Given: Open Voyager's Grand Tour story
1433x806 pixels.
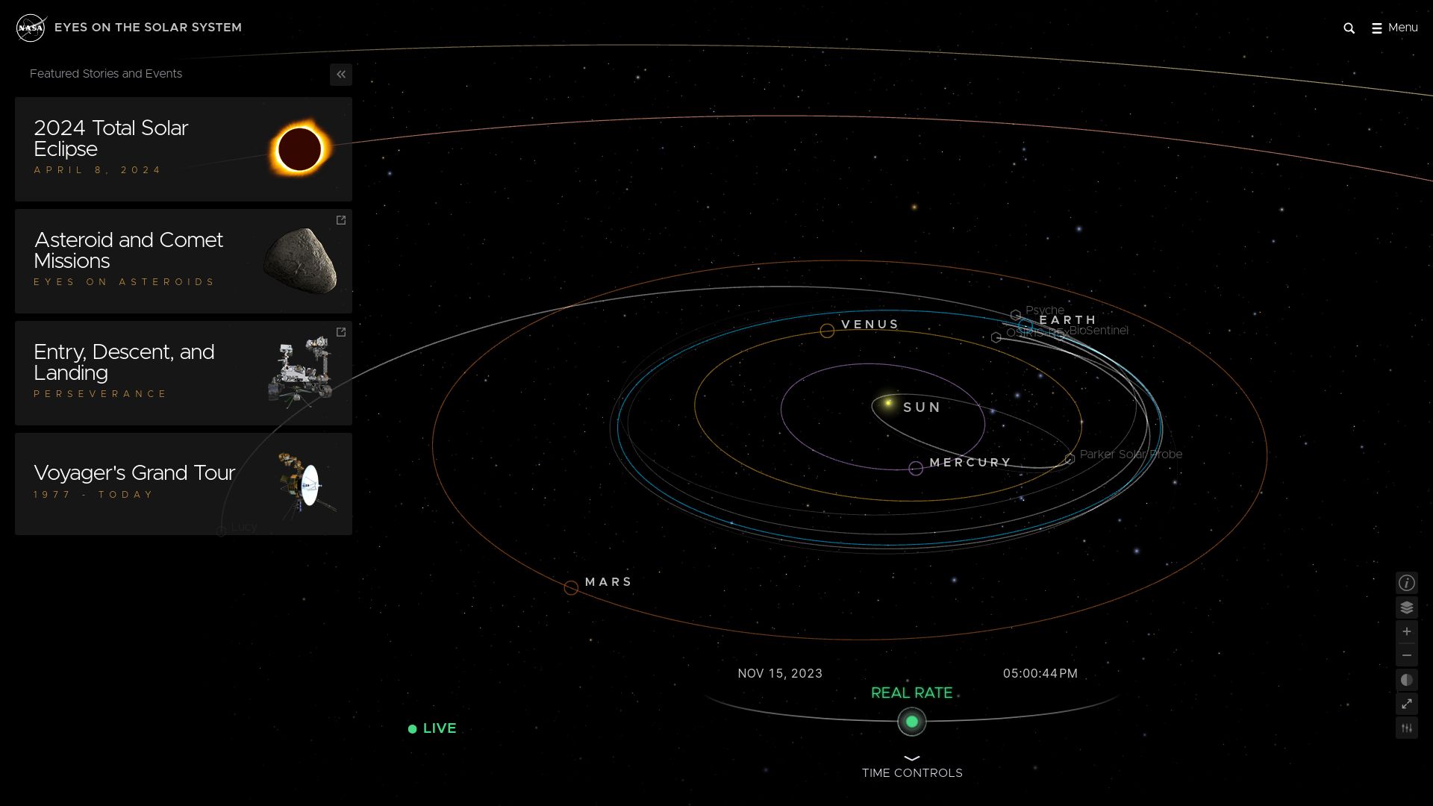Looking at the screenshot, I should (184, 484).
